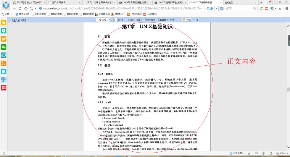290x157 pixels.
Task: Open the 小米3移动 bookmark
Action: point(150,14)
